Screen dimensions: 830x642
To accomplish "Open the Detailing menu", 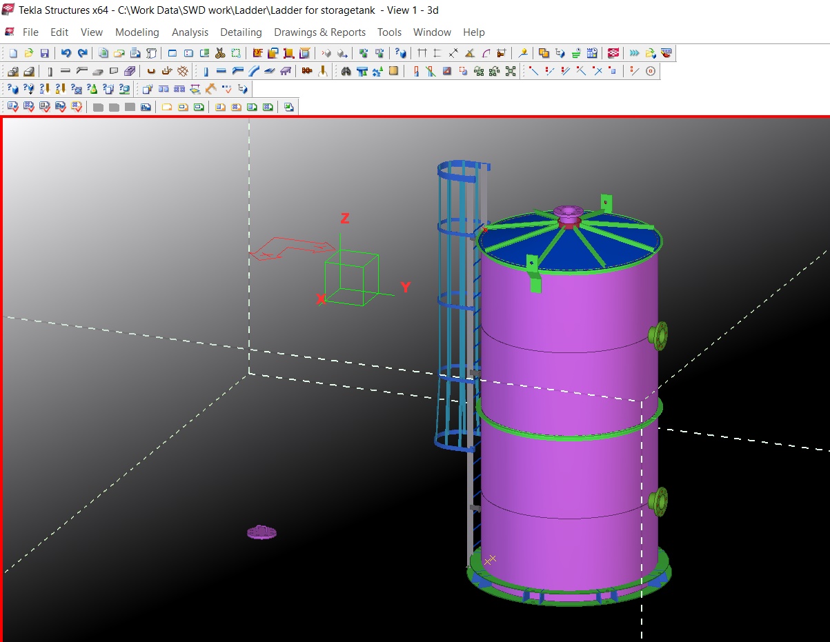I will (241, 32).
